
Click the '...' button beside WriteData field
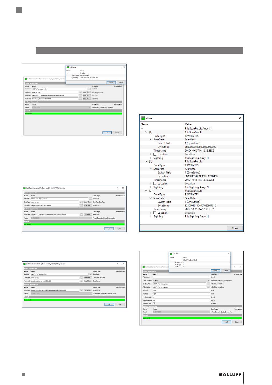click(x=80, y=95)
